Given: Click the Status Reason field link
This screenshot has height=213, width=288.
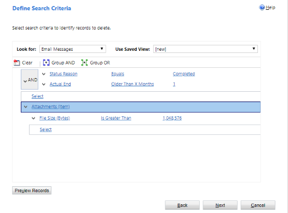Looking at the screenshot, I should [x=64, y=74].
